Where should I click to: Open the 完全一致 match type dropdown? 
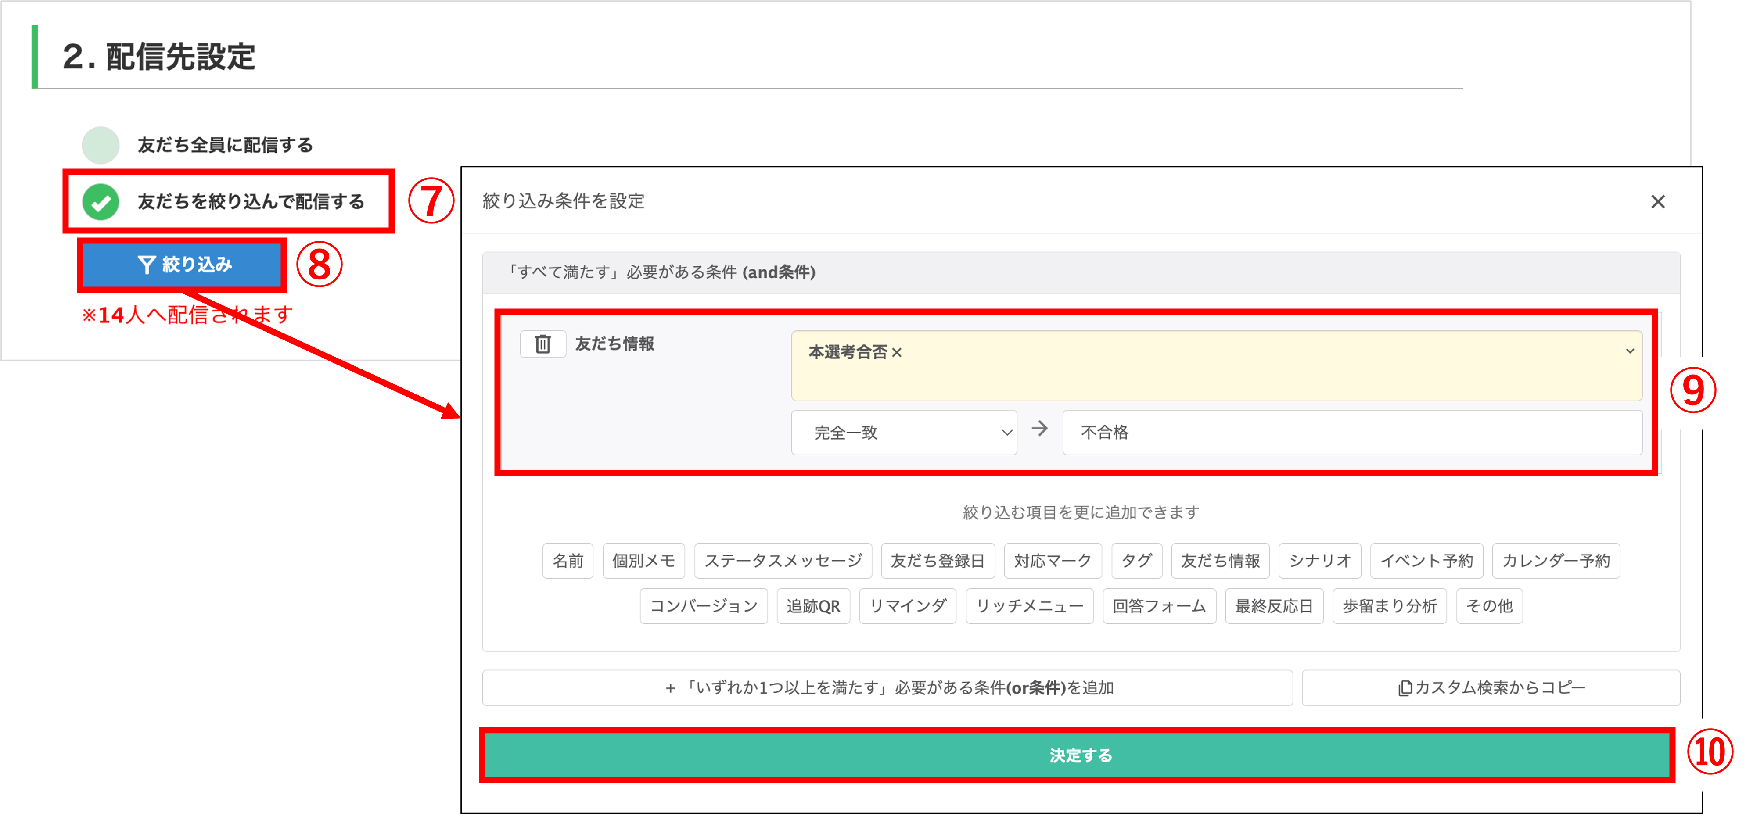tap(903, 432)
